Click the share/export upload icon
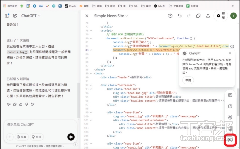 (x=208, y=16)
